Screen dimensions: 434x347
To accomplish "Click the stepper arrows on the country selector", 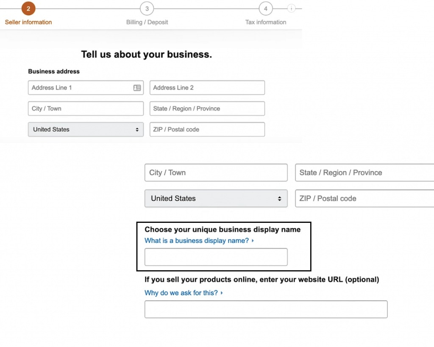I will click(x=138, y=129).
